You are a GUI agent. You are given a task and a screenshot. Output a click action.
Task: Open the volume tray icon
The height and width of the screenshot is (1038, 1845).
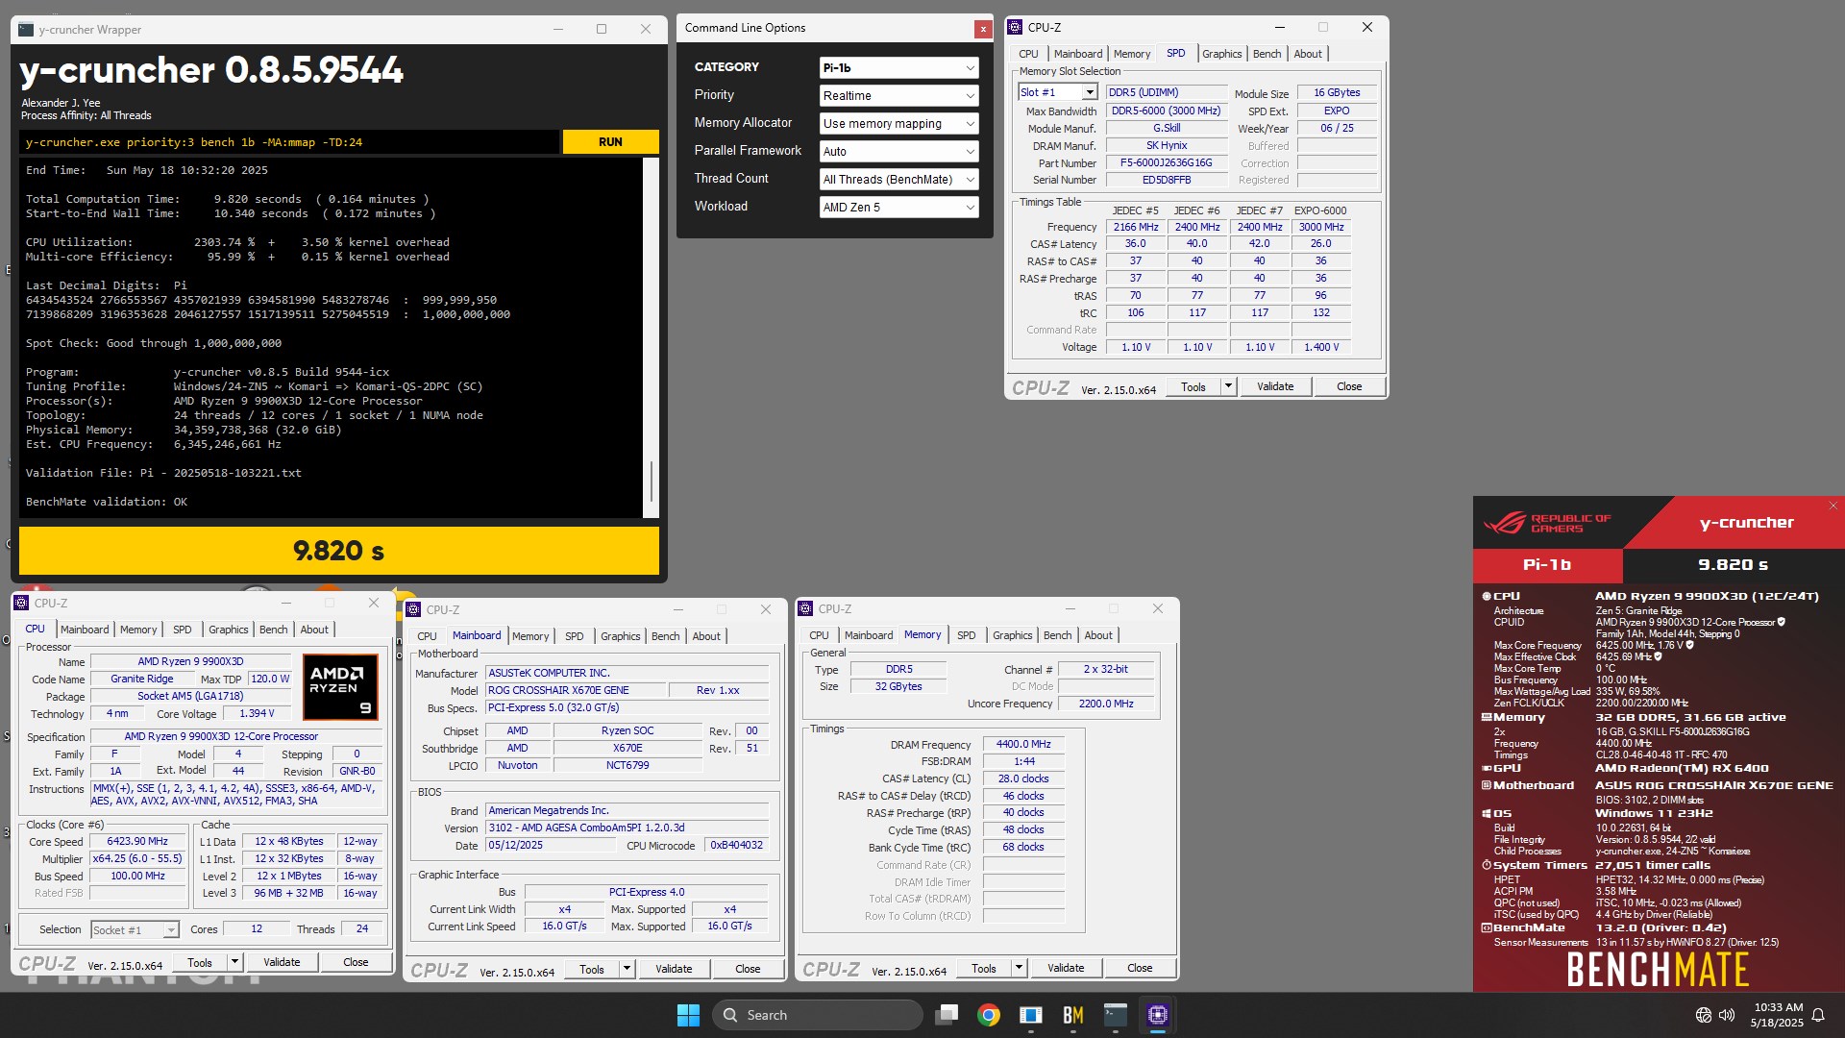click(x=1727, y=1015)
